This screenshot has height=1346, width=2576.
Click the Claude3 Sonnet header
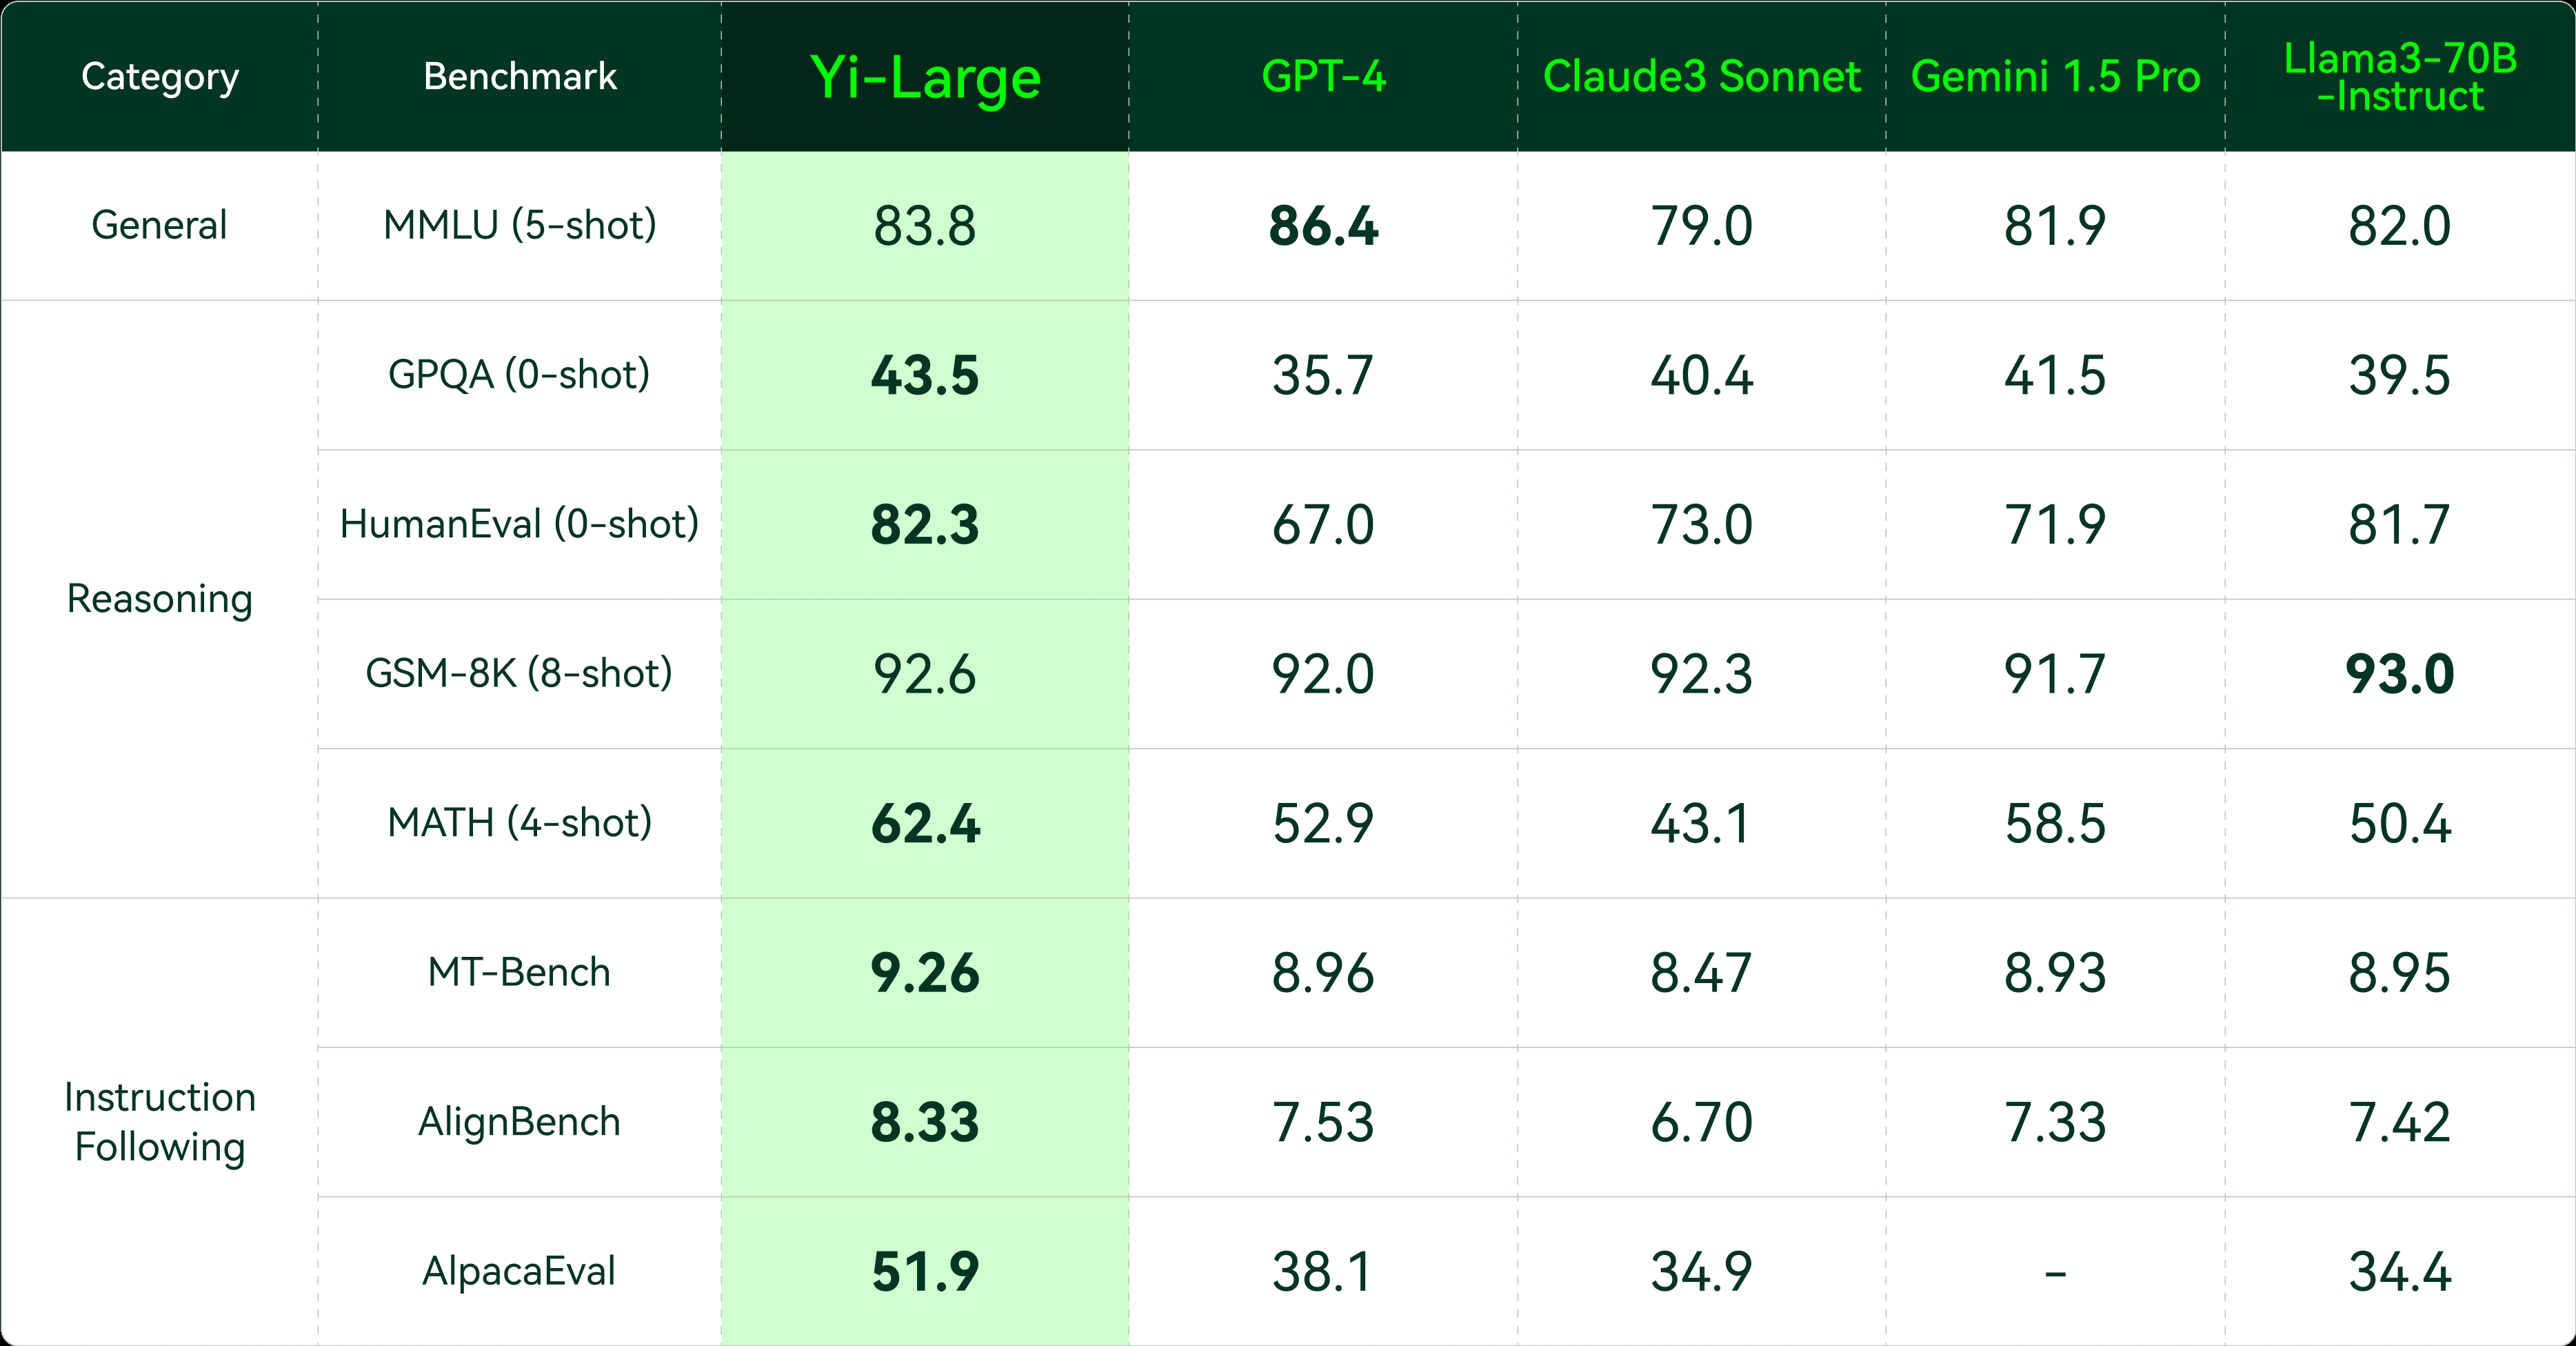[1701, 77]
